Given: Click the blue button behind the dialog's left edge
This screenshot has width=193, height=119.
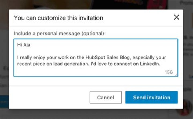Looking at the screenshot, I should (4, 102).
